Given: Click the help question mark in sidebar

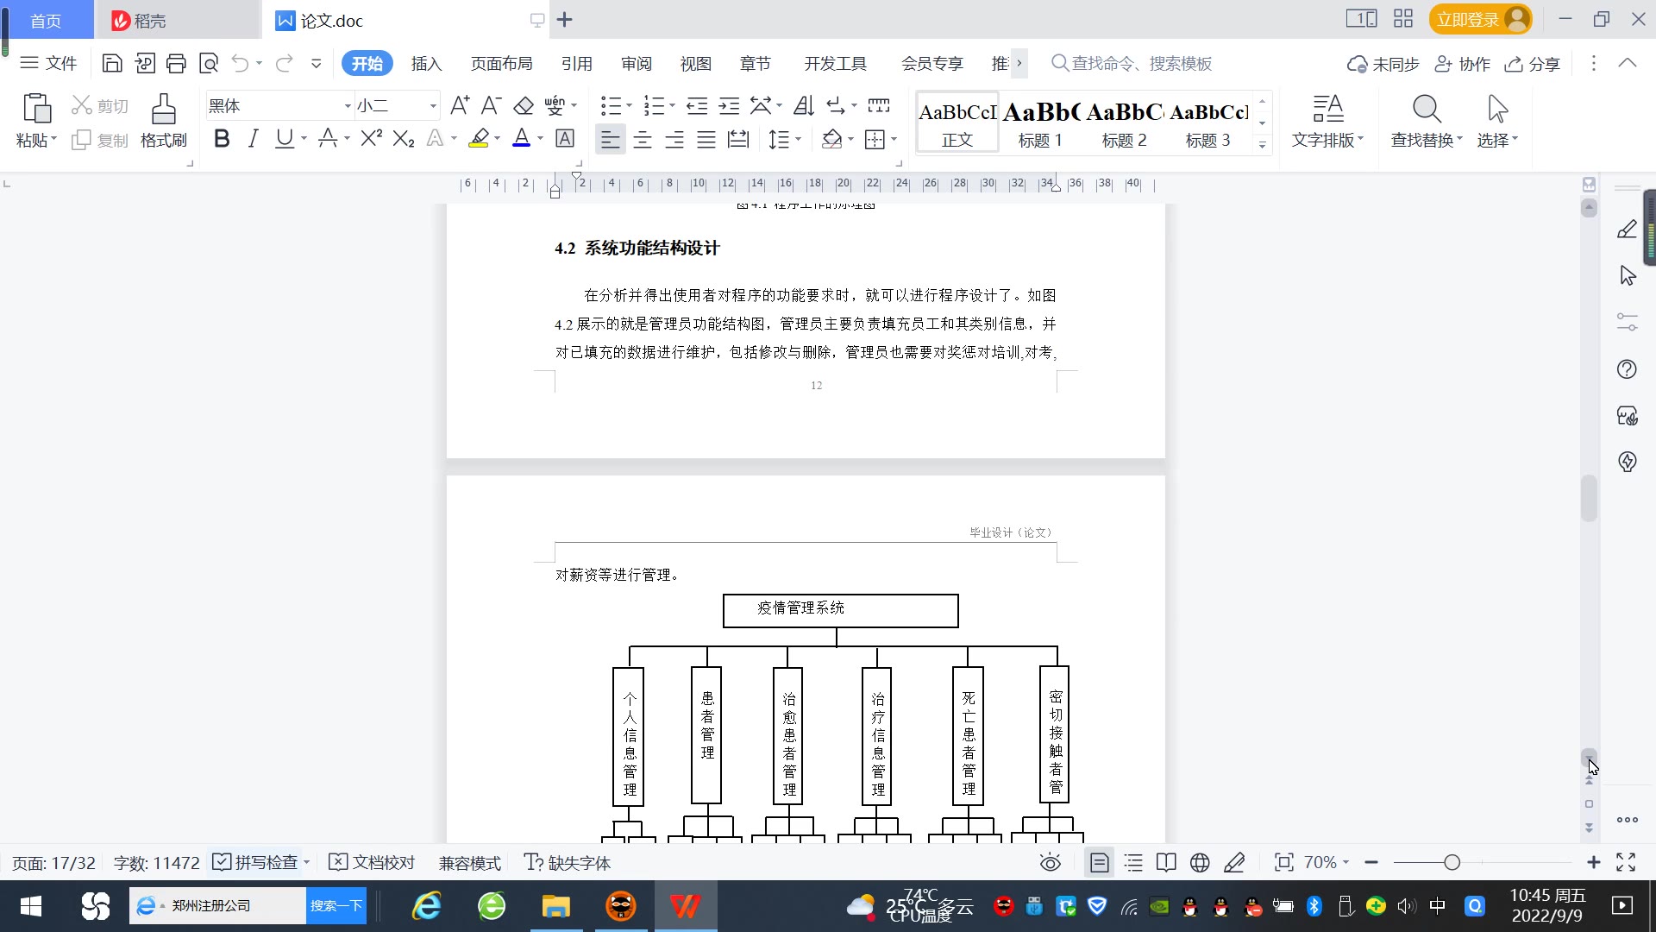Looking at the screenshot, I should click(x=1627, y=369).
